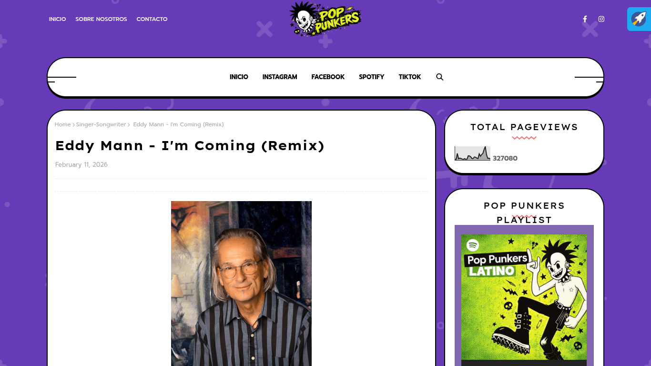Click the rocket icon in the corner
Viewport: 651px width, 366px height.
click(639, 19)
